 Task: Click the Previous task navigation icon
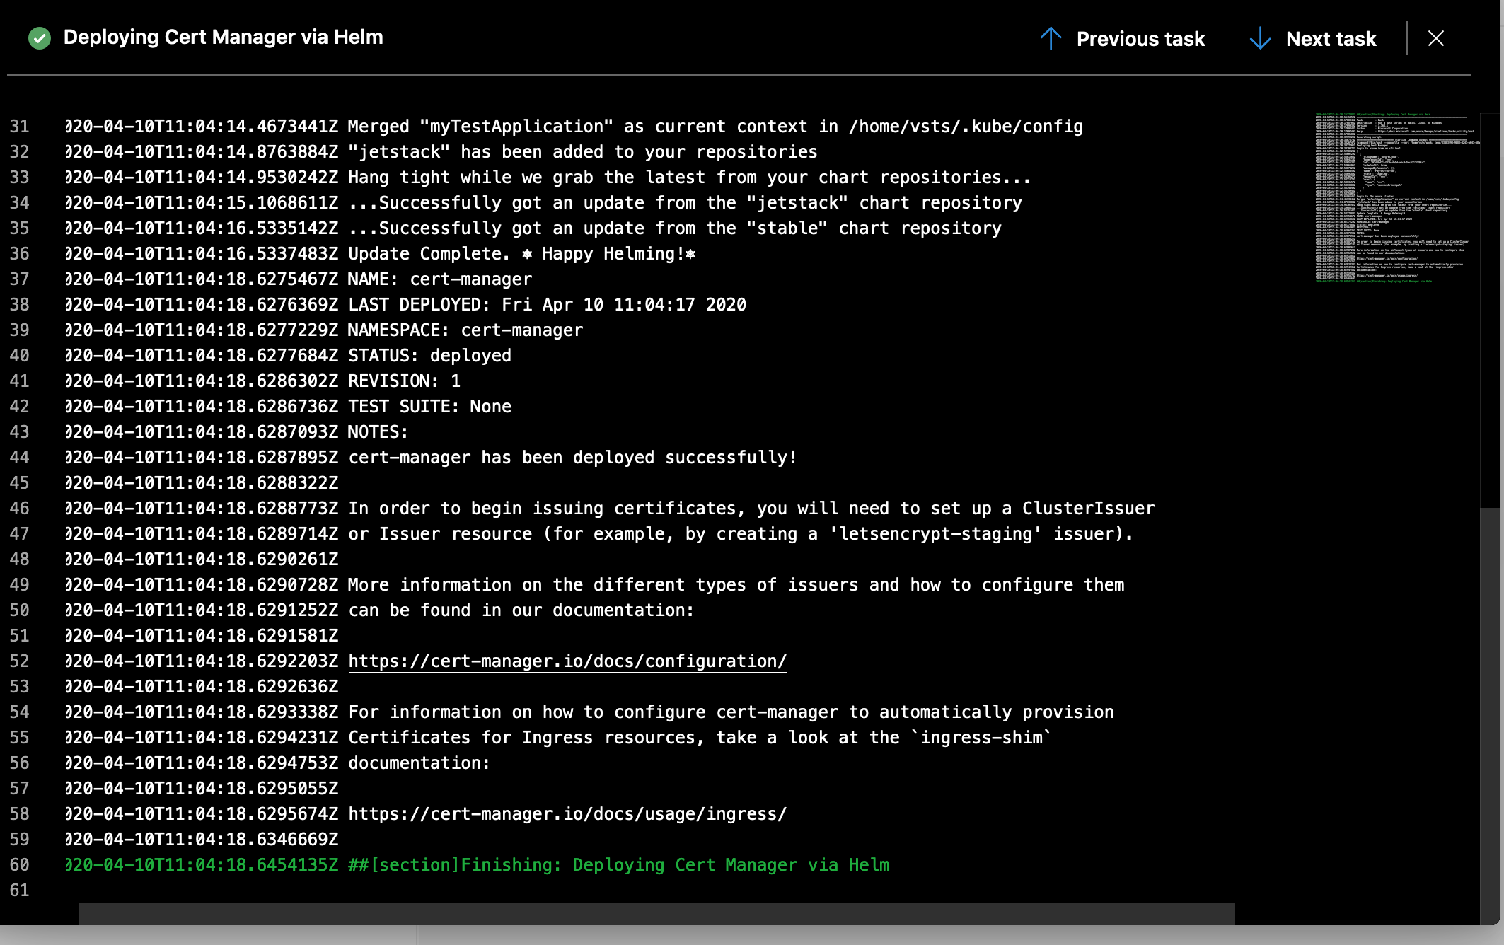click(x=1051, y=38)
